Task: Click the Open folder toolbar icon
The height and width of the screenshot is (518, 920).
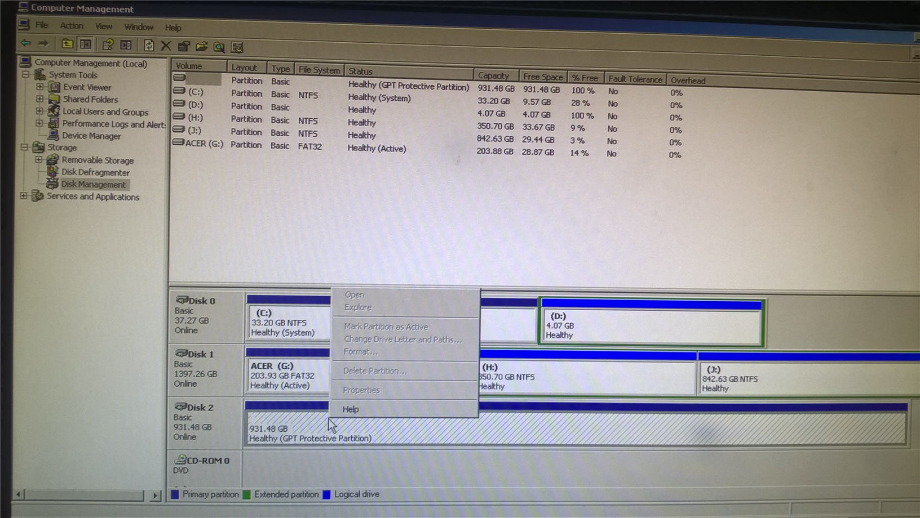Action: [x=201, y=47]
